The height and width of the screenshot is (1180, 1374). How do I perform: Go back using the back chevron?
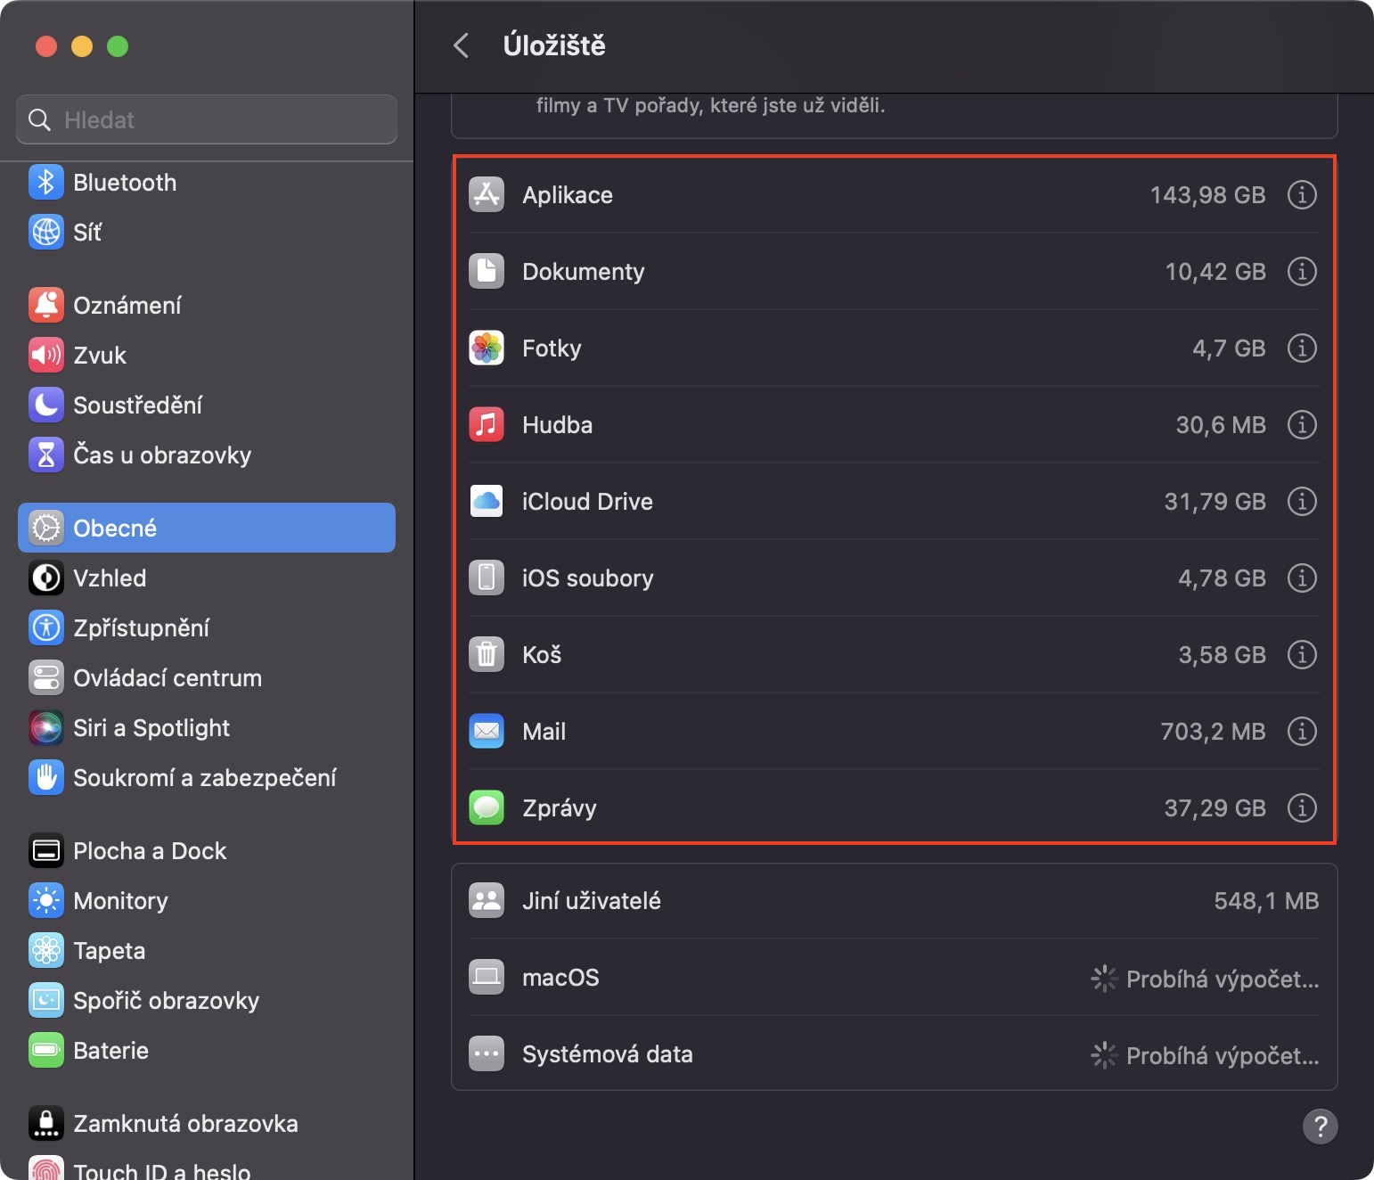coord(462,45)
